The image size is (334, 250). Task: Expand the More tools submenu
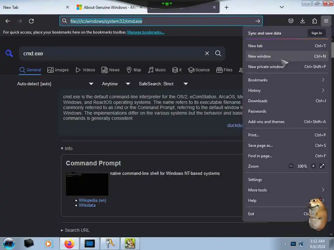click(x=287, y=190)
